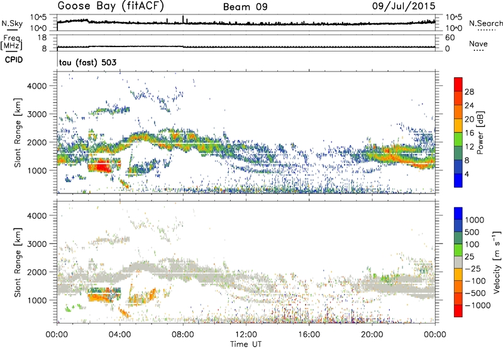Screen dimensions: 503x348
Task: Click the 4000 tick in power panel
Action: click(x=37, y=86)
